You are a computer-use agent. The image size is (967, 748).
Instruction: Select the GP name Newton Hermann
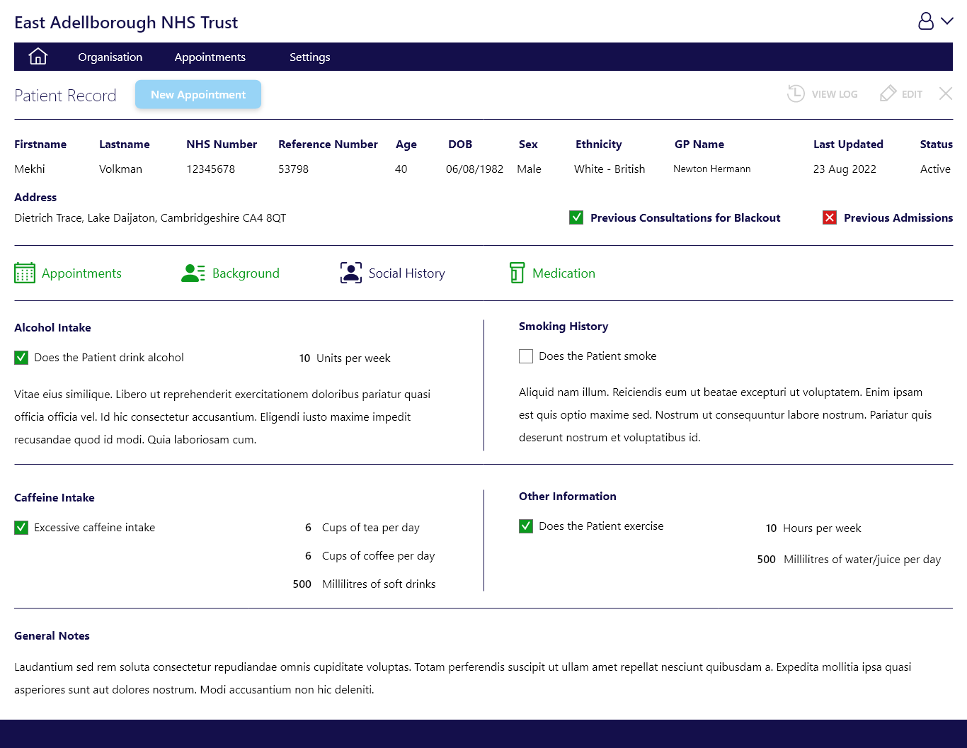(x=711, y=169)
